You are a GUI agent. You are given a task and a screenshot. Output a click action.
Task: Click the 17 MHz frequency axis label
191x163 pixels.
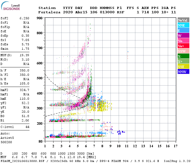tap(176, 146)
